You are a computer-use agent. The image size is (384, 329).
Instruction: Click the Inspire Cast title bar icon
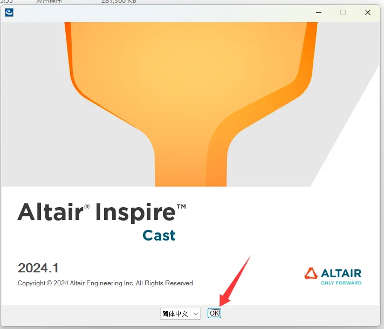9,12
